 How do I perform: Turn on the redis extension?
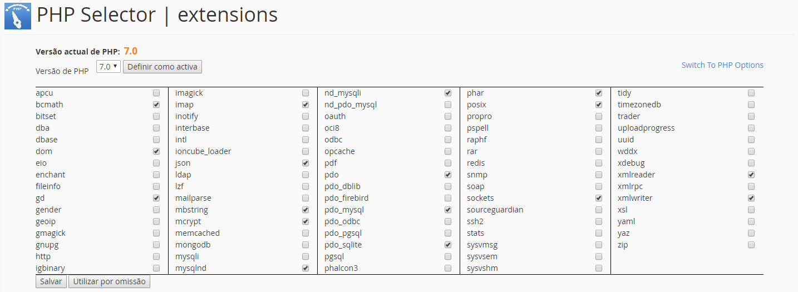tap(599, 163)
